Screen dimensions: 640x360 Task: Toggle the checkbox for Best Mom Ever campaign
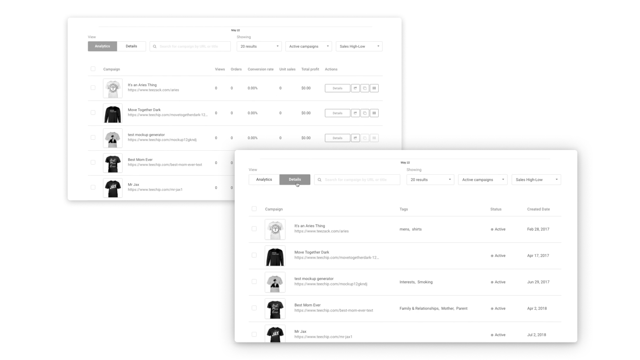pyautogui.click(x=254, y=308)
